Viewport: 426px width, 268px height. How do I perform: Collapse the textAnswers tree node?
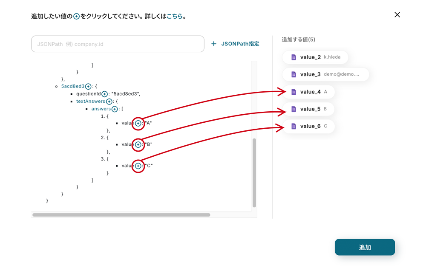coord(90,102)
